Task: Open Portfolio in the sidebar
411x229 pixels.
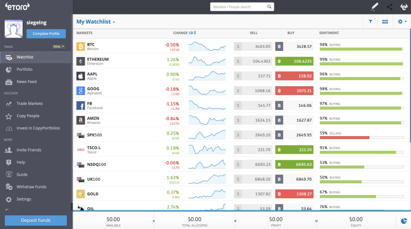Action: (x=24, y=69)
